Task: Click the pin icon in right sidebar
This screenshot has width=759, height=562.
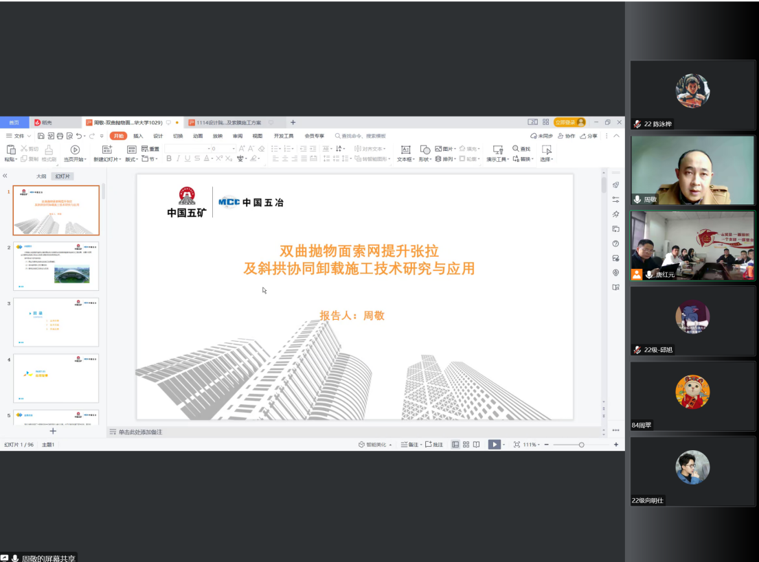Action: [615, 214]
